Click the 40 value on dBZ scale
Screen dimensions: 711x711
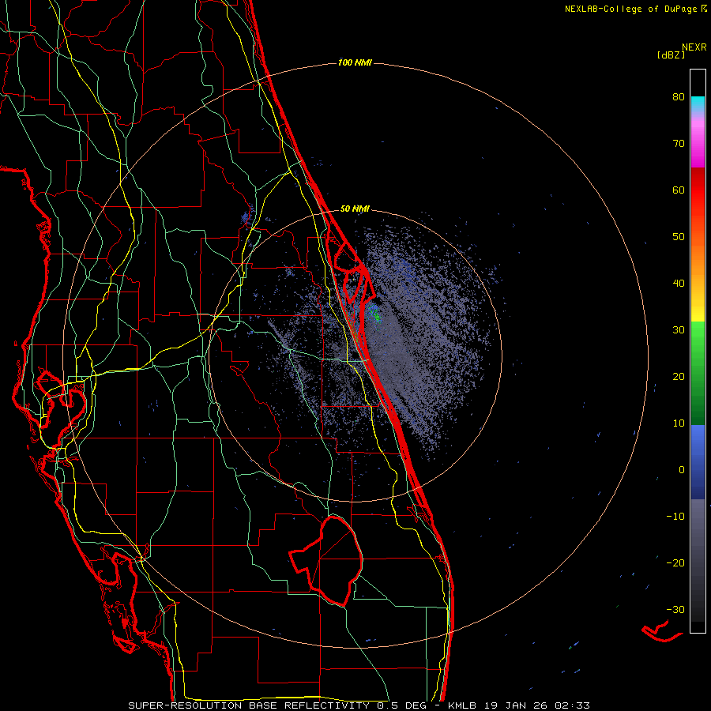pos(679,284)
